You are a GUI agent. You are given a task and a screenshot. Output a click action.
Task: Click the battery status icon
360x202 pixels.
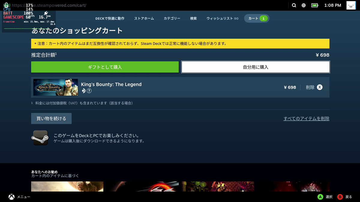click(314, 5)
